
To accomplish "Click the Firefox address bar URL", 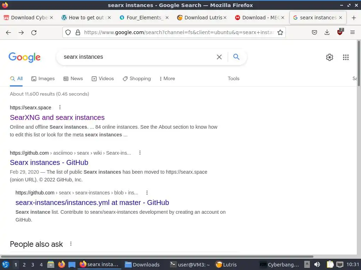I will (179, 32).
